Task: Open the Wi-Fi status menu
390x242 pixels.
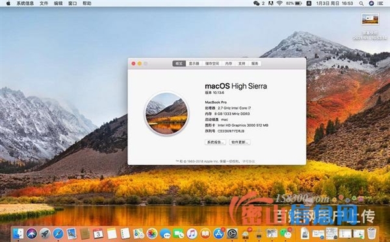Action: [x=279, y=3]
